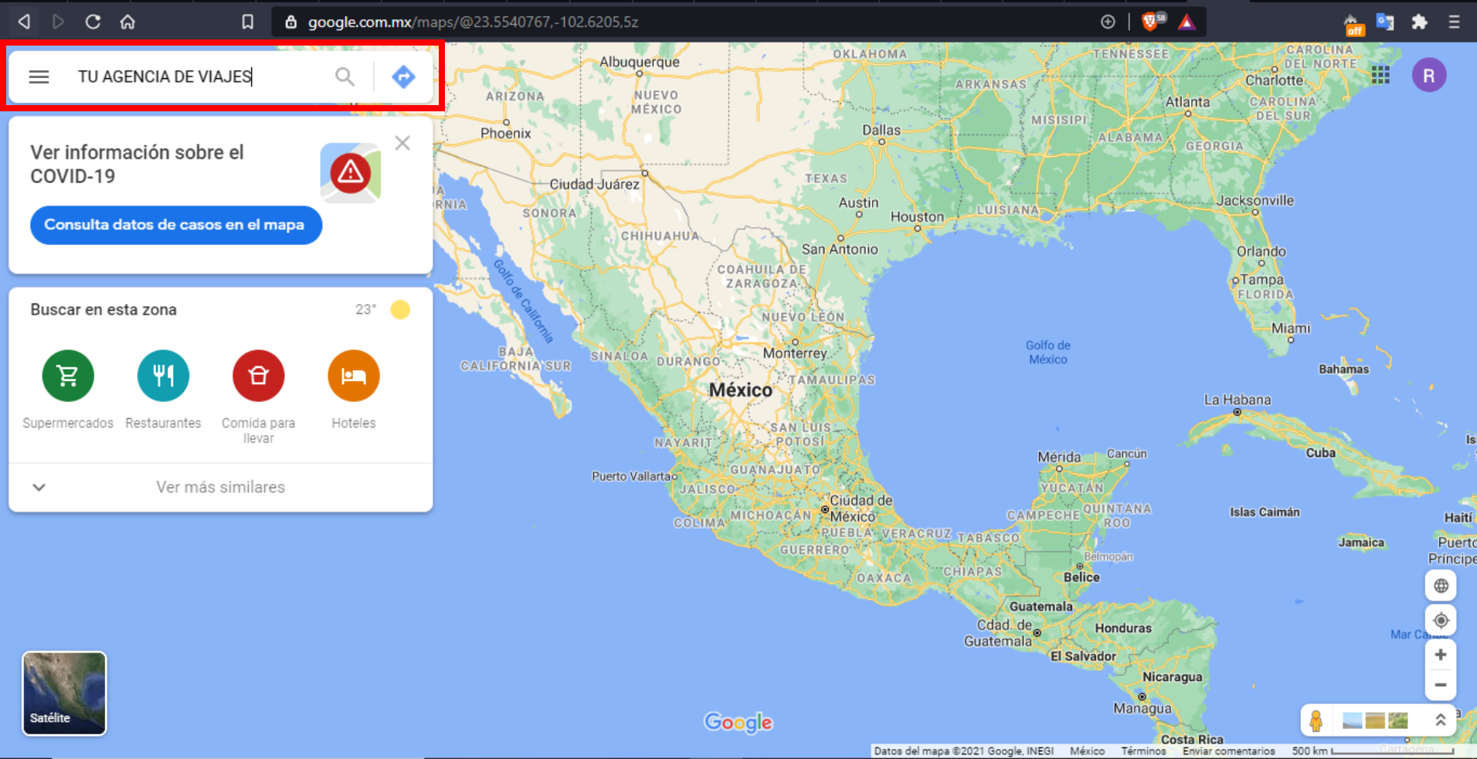The width and height of the screenshot is (1477, 759).
Task: Select the Supermercados shopping cart icon
Action: pos(68,376)
